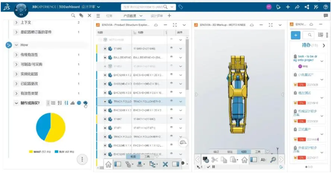Click the left panel tags icon
Viewport: 331px width, 176px height.
[x=81, y=15]
